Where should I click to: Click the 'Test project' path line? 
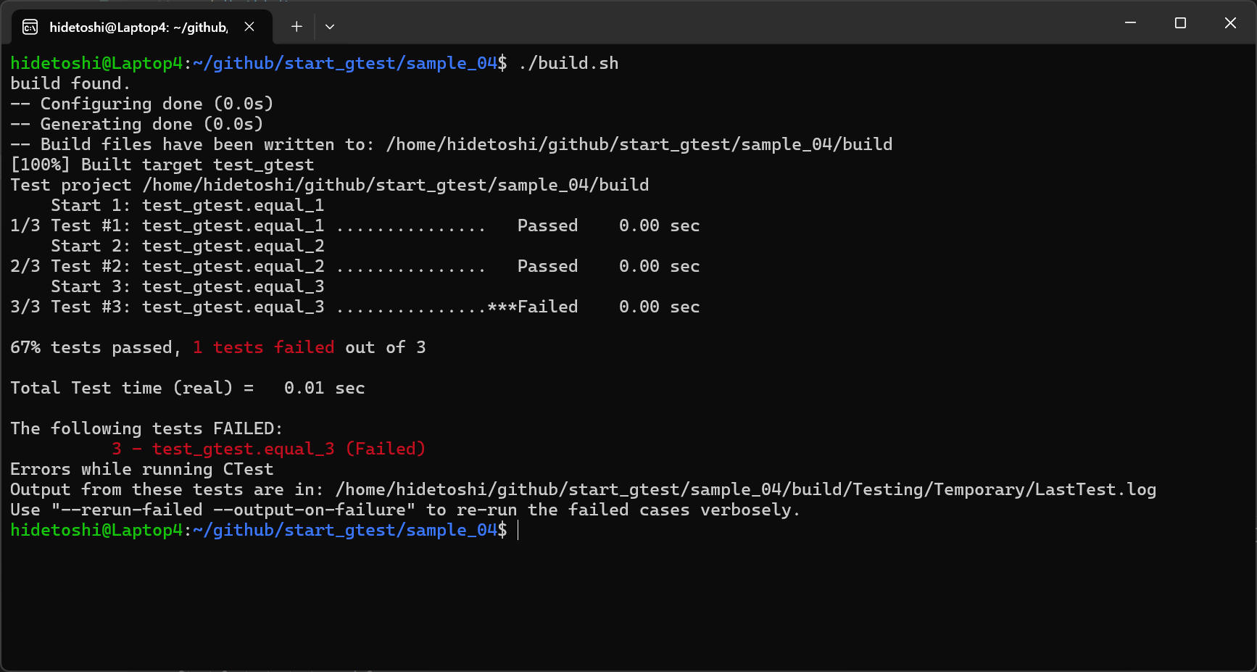(x=330, y=185)
